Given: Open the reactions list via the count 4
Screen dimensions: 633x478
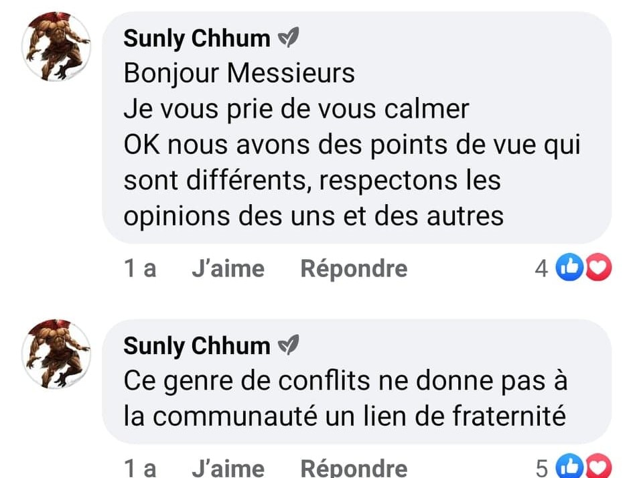Looking at the screenshot, I should point(541,269).
